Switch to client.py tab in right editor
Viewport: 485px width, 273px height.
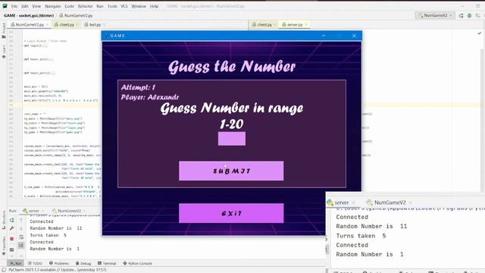click(x=264, y=24)
